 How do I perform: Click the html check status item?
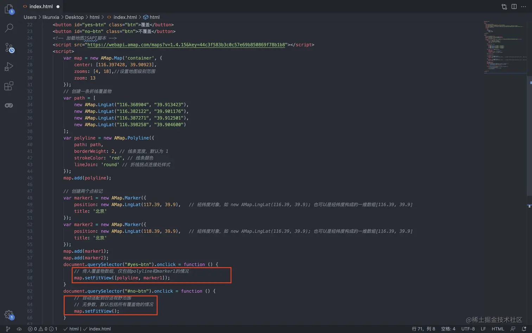(71, 329)
